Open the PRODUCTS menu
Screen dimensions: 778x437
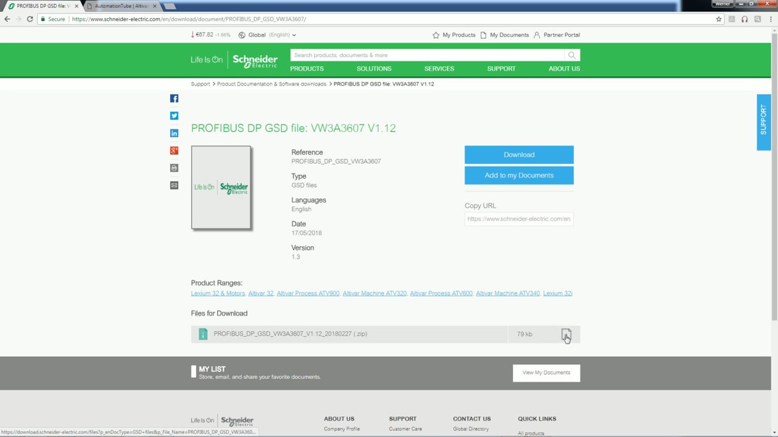click(307, 69)
